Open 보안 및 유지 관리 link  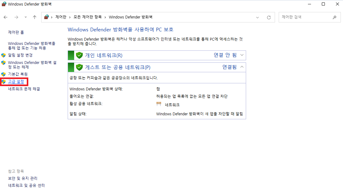click(x=23, y=178)
